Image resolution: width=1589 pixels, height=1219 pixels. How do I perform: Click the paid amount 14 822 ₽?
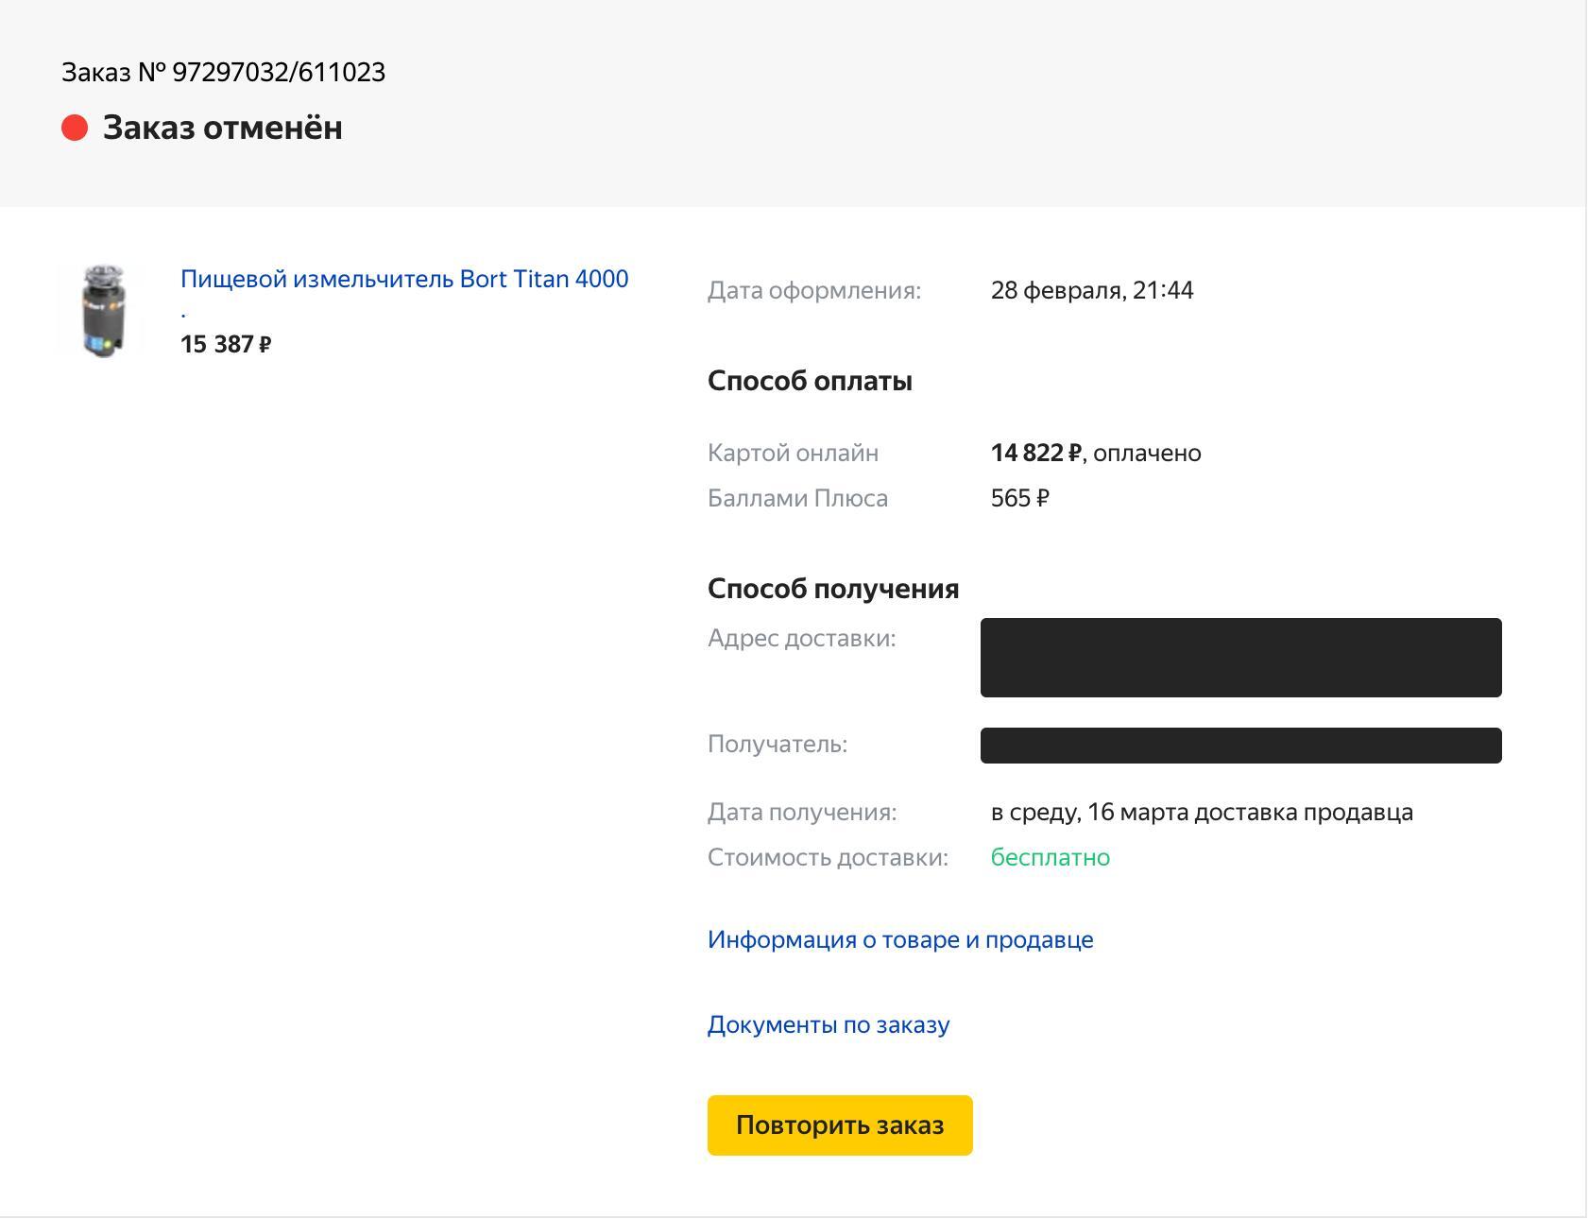[1035, 453]
